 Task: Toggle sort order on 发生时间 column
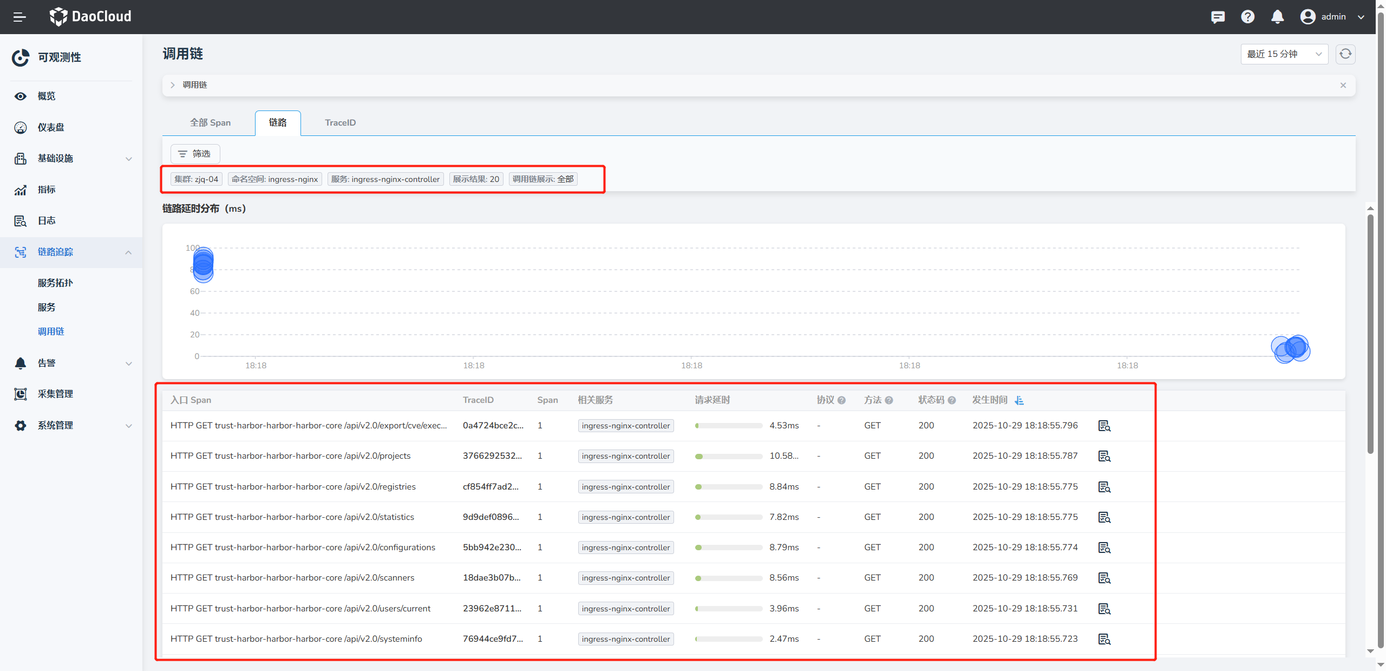[x=1019, y=400]
